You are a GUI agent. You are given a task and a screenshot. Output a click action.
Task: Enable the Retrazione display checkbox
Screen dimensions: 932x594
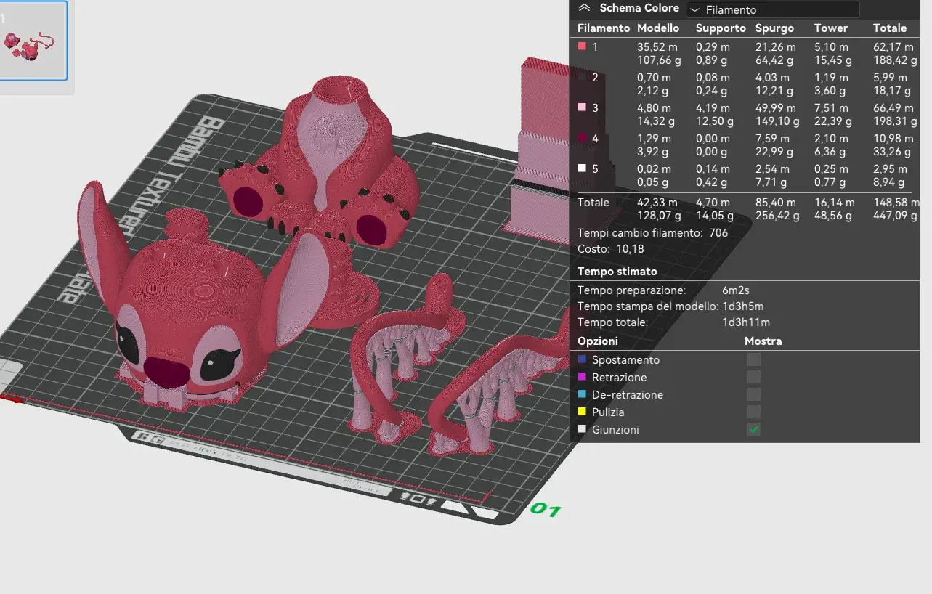coord(754,377)
